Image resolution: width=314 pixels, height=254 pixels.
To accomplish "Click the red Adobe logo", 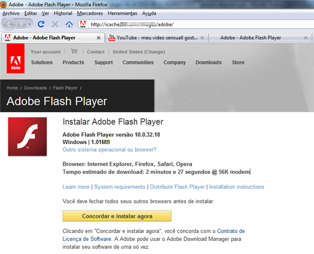I will [x=15, y=59].
